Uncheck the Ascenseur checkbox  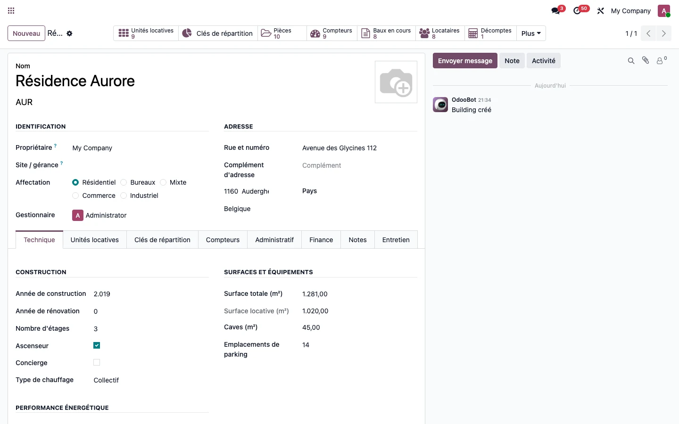click(97, 345)
